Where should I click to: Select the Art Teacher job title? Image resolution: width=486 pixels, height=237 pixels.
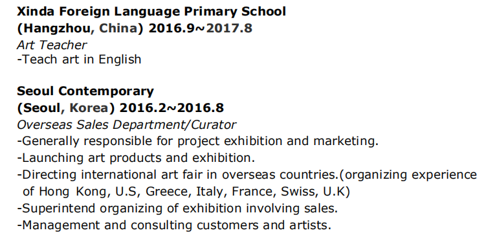click(x=52, y=45)
